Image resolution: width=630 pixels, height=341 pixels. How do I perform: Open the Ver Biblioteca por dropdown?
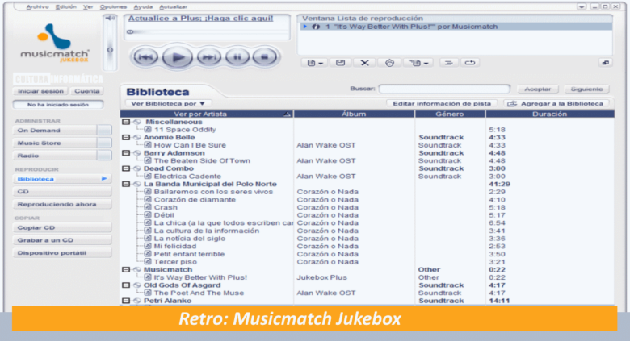point(168,103)
